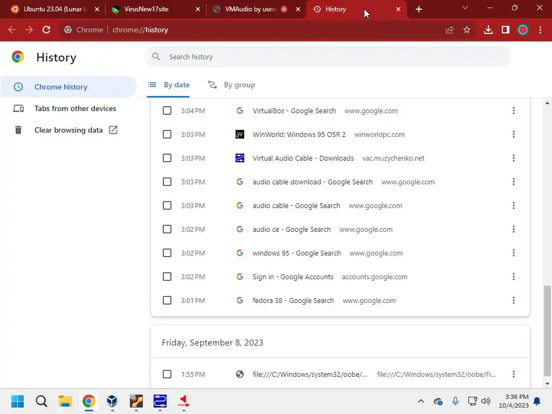Click the history list scrollbar thumb
The height and width of the screenshot is (414, 552).
click(x=547, y=331)
